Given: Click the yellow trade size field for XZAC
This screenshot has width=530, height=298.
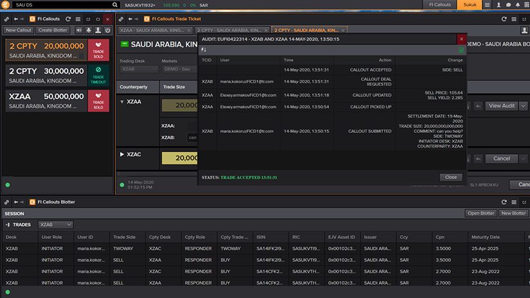Looking at the screenshot, I should pos(180,158).
